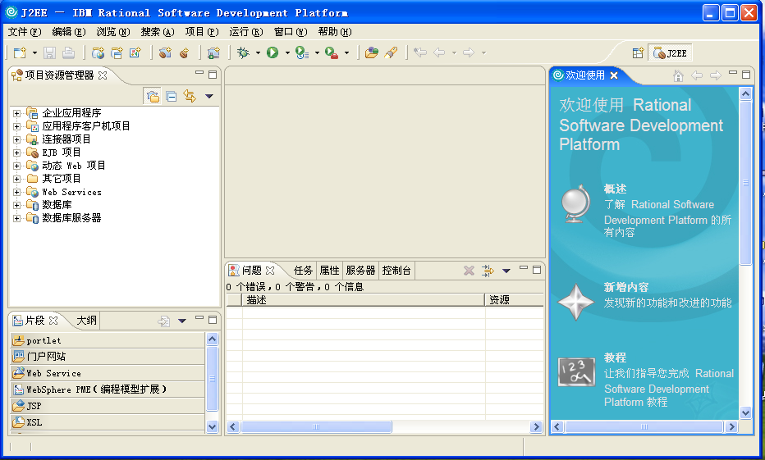Click the 欢迎使用 Home icon
Viewport: 765px width, 460px height.
678,75
